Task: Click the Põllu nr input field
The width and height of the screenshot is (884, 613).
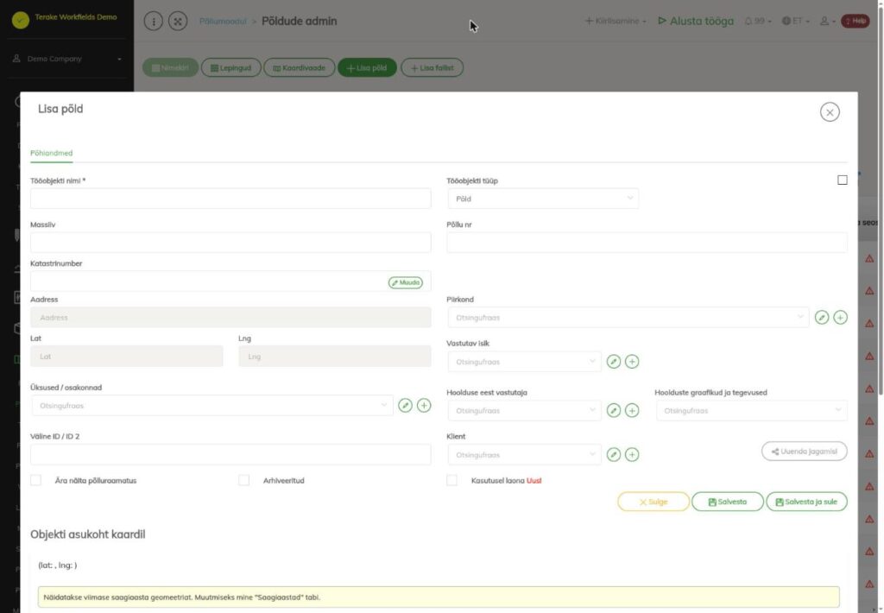Action: 647,243
